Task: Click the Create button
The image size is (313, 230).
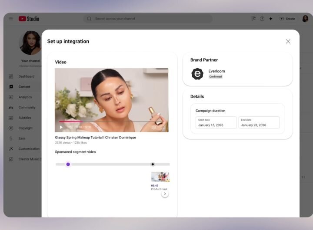Action: 287,19
